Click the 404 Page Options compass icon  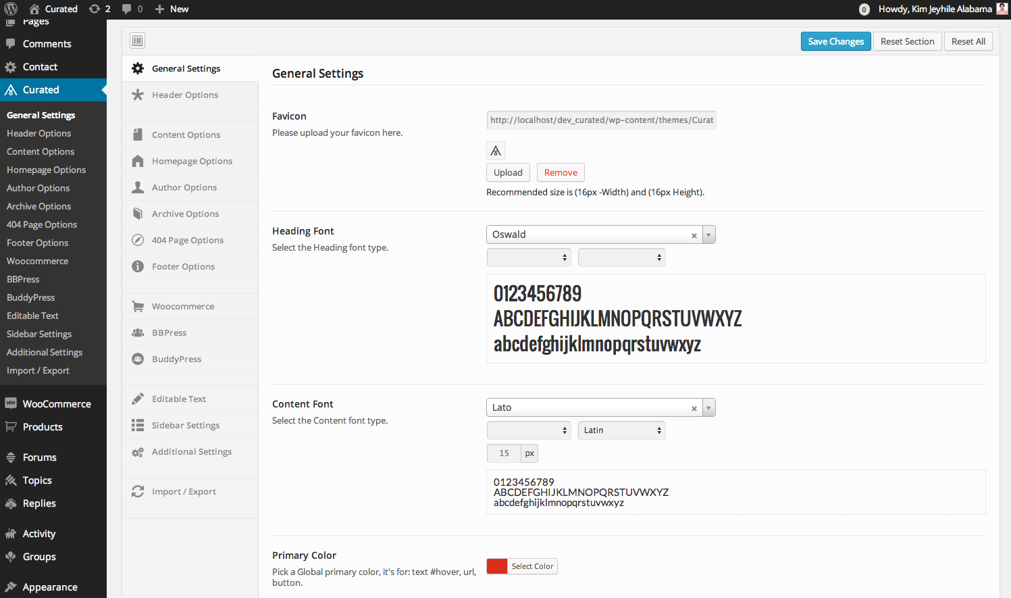[138, 240]
